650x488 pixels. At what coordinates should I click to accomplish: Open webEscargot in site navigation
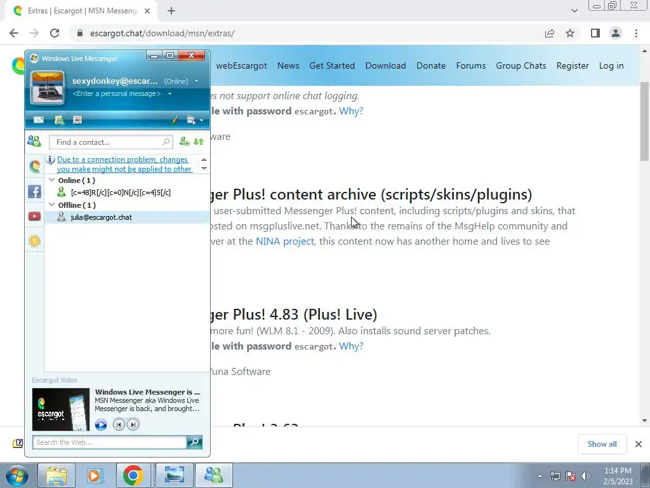coord(241,65)
